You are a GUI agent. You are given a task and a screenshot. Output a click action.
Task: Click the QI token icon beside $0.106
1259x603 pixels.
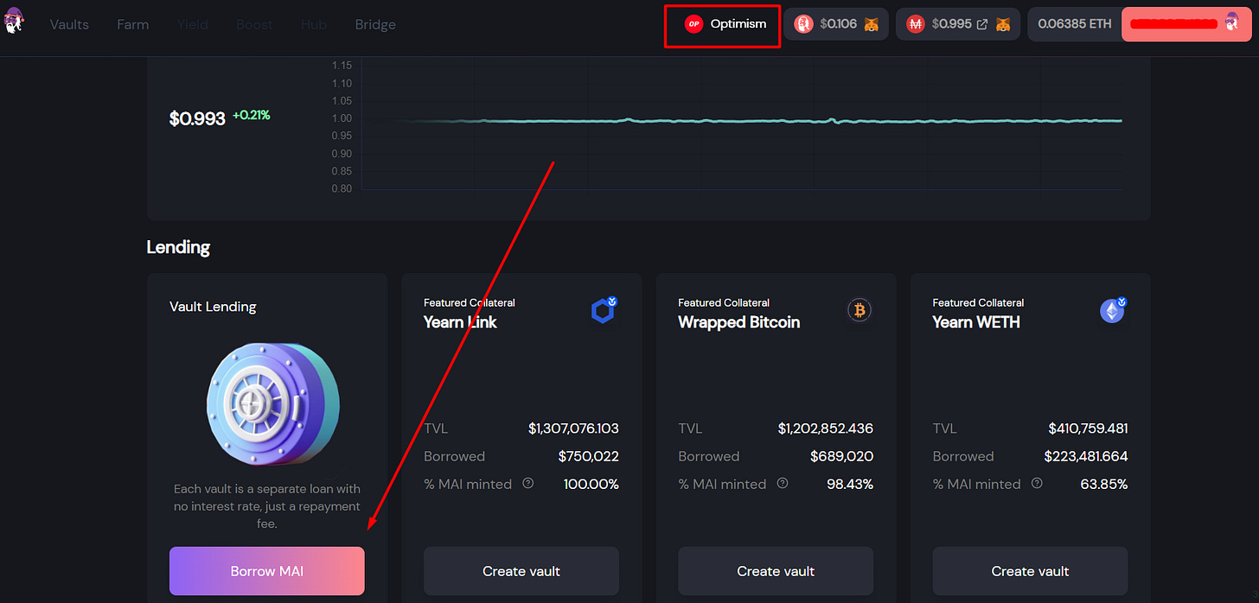(x=803, y=24)
